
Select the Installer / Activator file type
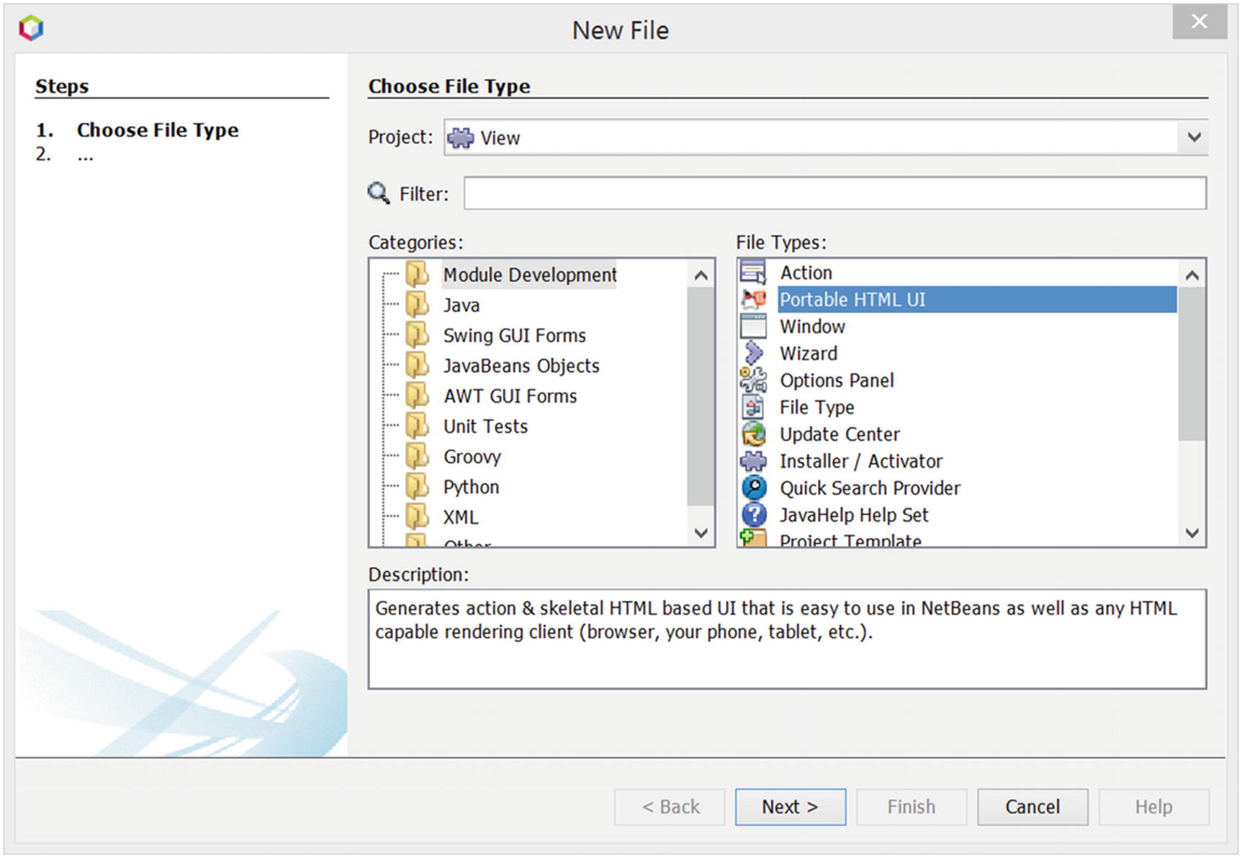coord(860,461)
